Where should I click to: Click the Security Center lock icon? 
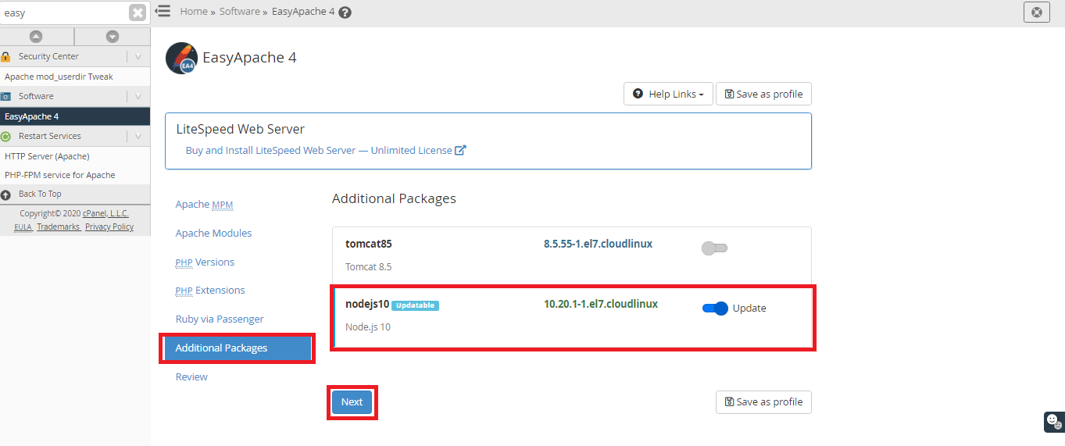[x=6, y=56]
